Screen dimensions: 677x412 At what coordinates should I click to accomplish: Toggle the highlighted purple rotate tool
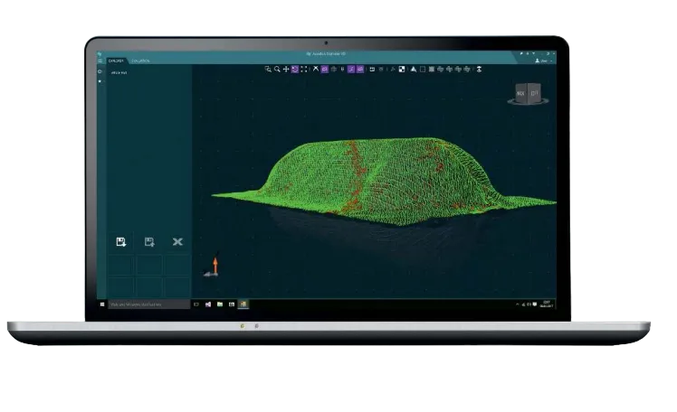click(x=295, y=69)
